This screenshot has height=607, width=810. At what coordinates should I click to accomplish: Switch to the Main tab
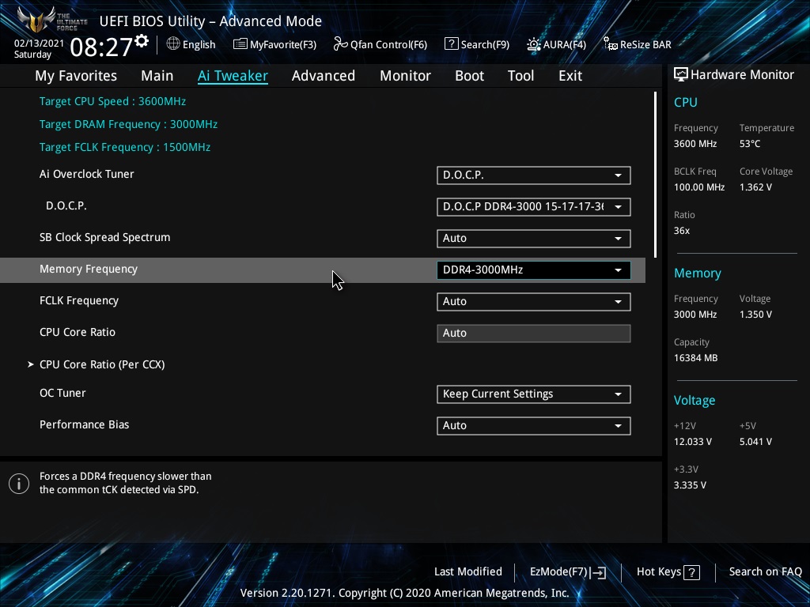[x=157, y=76]
